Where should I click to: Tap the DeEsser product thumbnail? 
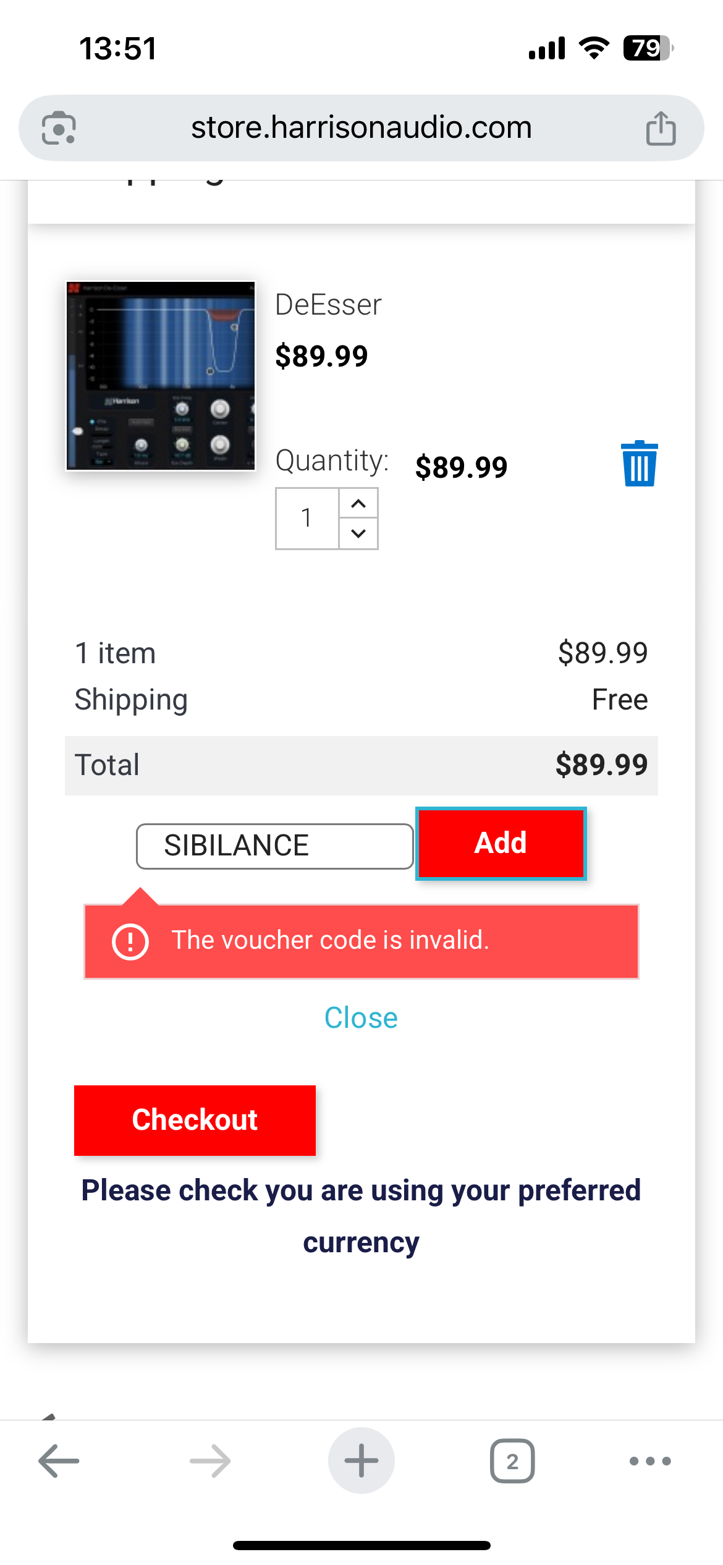161,376
